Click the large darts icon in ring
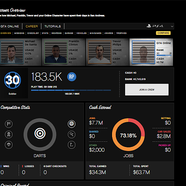This screenshot has width=186, height=186. click(40, 133)
